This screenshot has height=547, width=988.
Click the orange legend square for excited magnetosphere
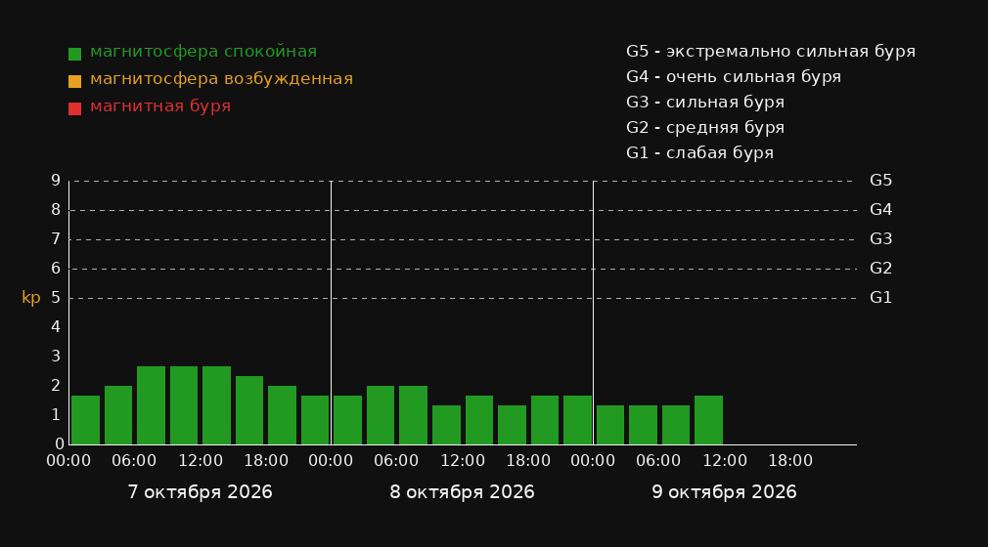pyautogui.click(x=75, y=81)
